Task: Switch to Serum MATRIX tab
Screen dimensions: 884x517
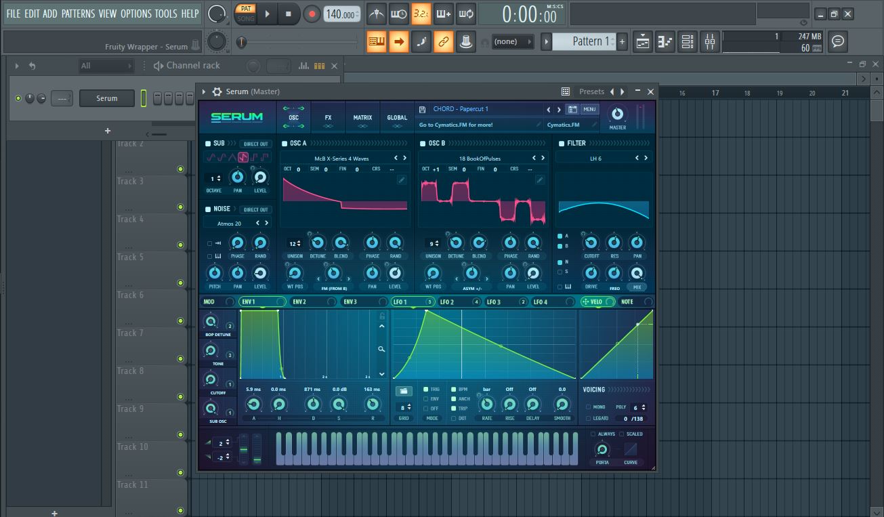Action: pyautogui.click(x=362, y=117)
